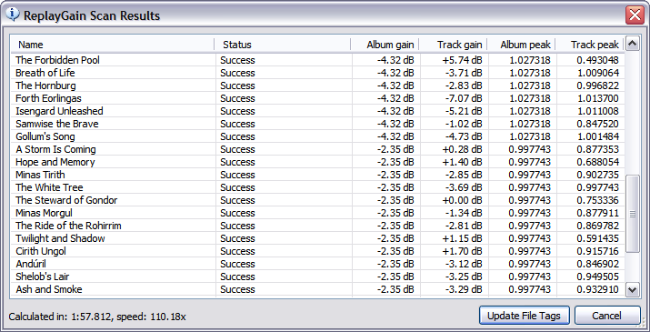
Task: Select Isengard Unleashed track
Action: point(317,111)
